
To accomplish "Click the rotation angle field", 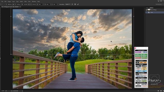I will pos(40,4).
